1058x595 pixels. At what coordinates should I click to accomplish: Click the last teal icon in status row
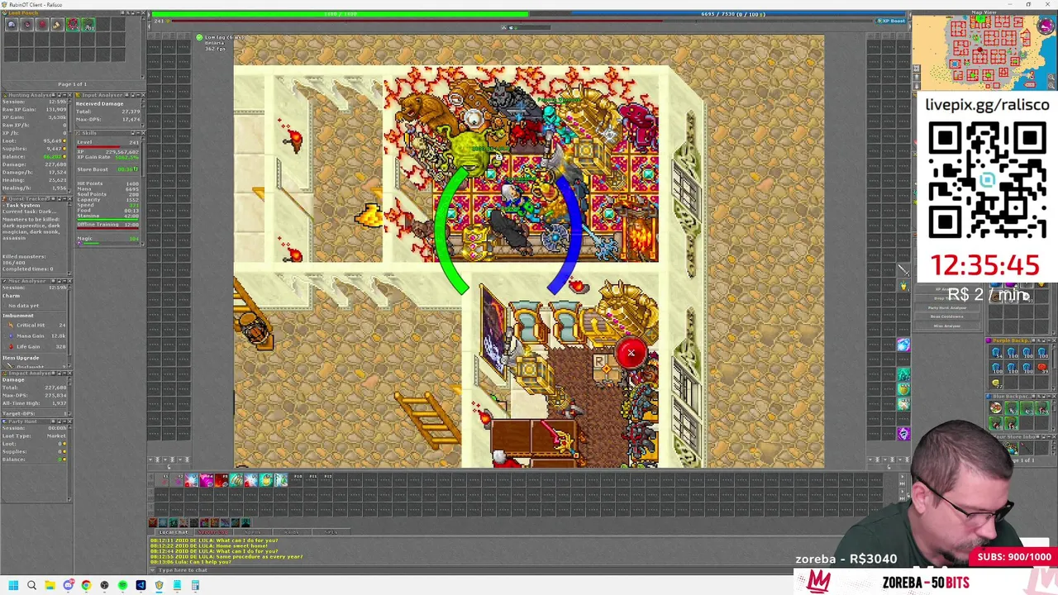[x=245, y=522]
